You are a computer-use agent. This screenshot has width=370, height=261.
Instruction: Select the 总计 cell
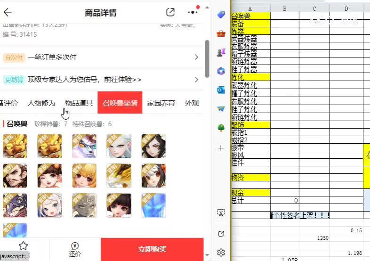pyautogui.click(x=251, y=200)
